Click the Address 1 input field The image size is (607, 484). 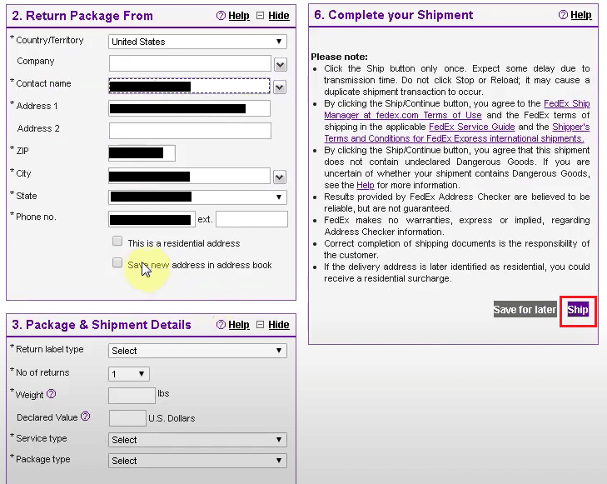pos(189,108)
